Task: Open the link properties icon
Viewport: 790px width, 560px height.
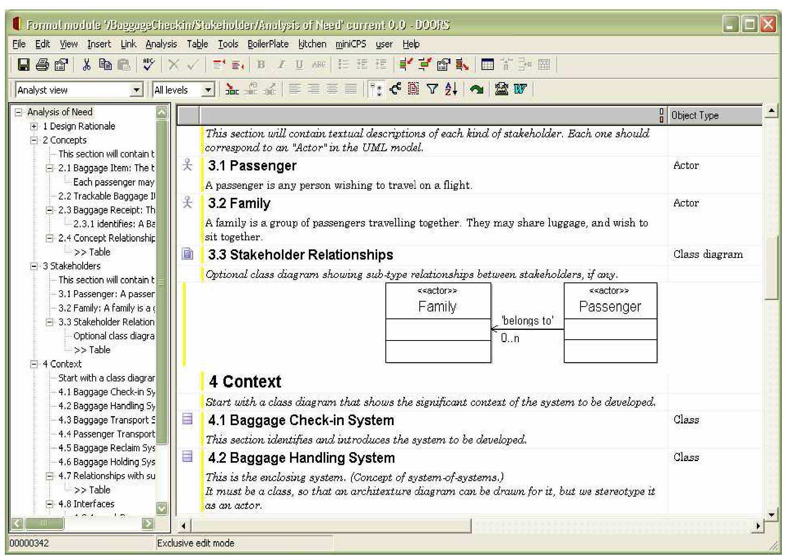Action: (x=443, y=65)
